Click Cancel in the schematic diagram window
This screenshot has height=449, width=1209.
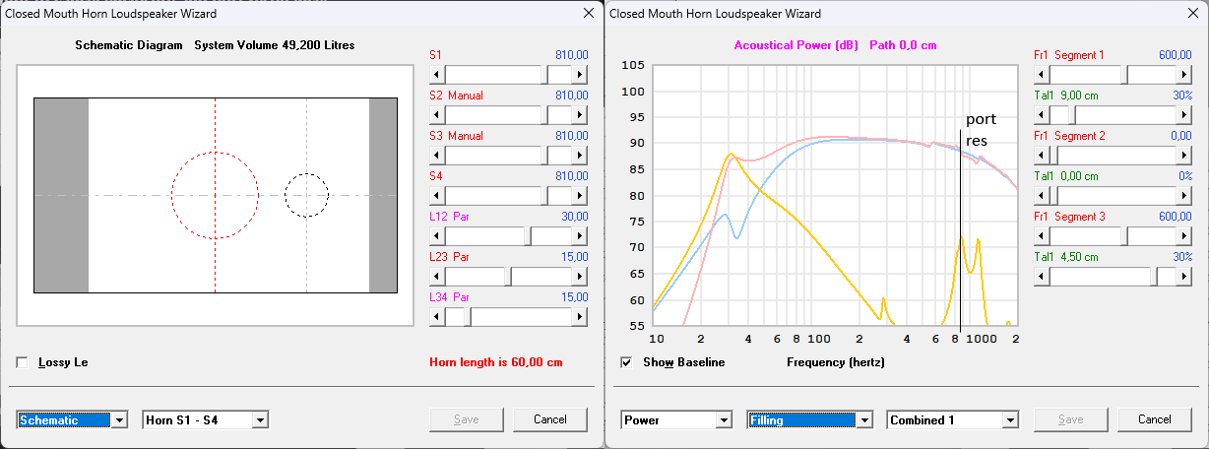550,419
